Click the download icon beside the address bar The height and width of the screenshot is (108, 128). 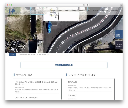pyautogui.click(x=87, y=5)
